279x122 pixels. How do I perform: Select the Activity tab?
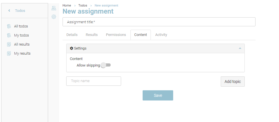(161, 35)
